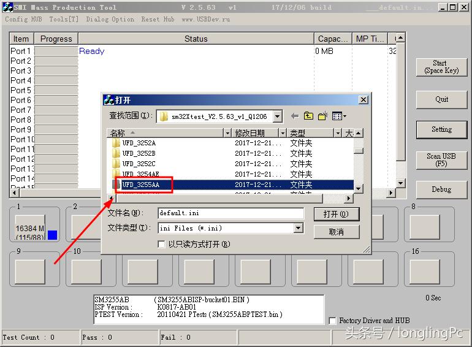Click the UFD_3252A folder icon
This screenshot has height=347, width=472.
tap(116, 143)
